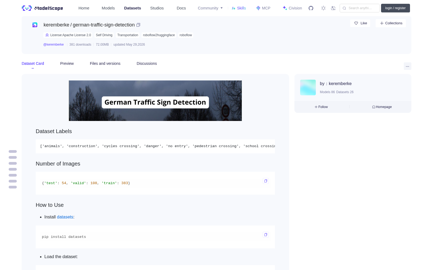Click the 'updated May 29,2026' text
Viewport: 433px width, 270px height.
click(129, 45)
